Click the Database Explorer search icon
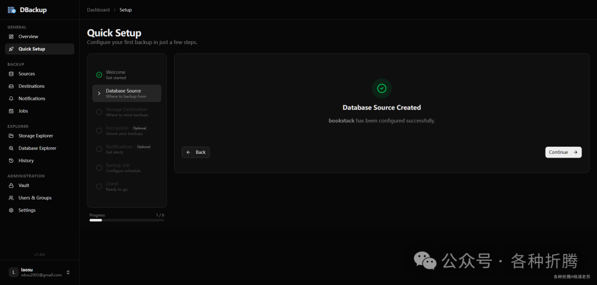Image resolution: width=597 pixels, height=285 pixels. click(11, 148)
